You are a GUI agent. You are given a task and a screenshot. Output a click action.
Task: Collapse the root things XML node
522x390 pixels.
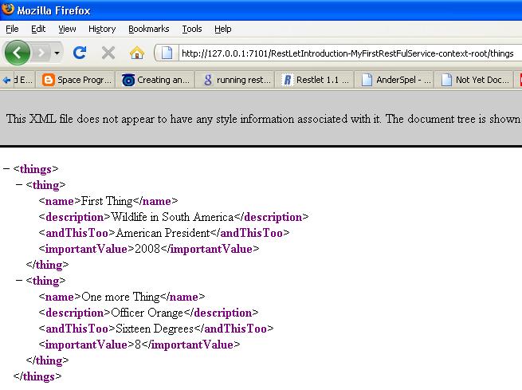[6, 169]
